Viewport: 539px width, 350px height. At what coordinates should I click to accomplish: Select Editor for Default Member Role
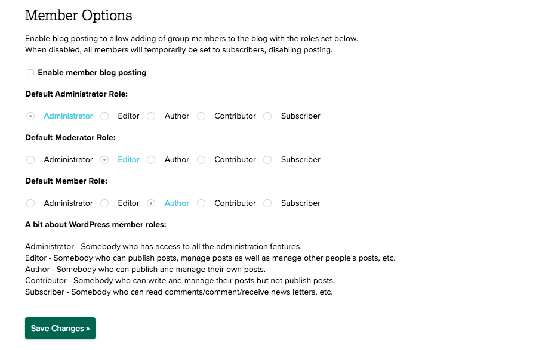click(104, 203)
